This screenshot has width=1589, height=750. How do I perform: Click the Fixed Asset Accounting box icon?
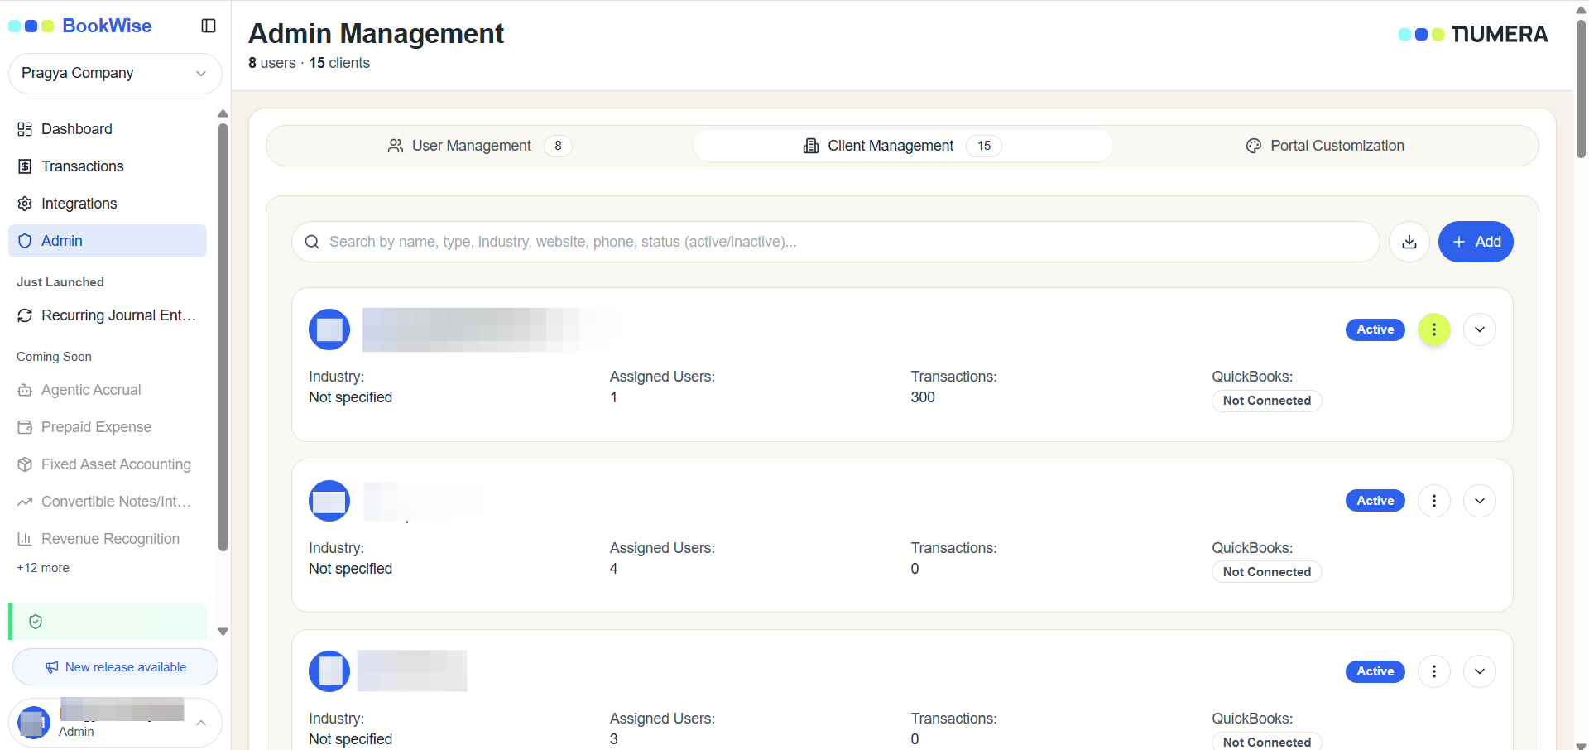point(25,464)
